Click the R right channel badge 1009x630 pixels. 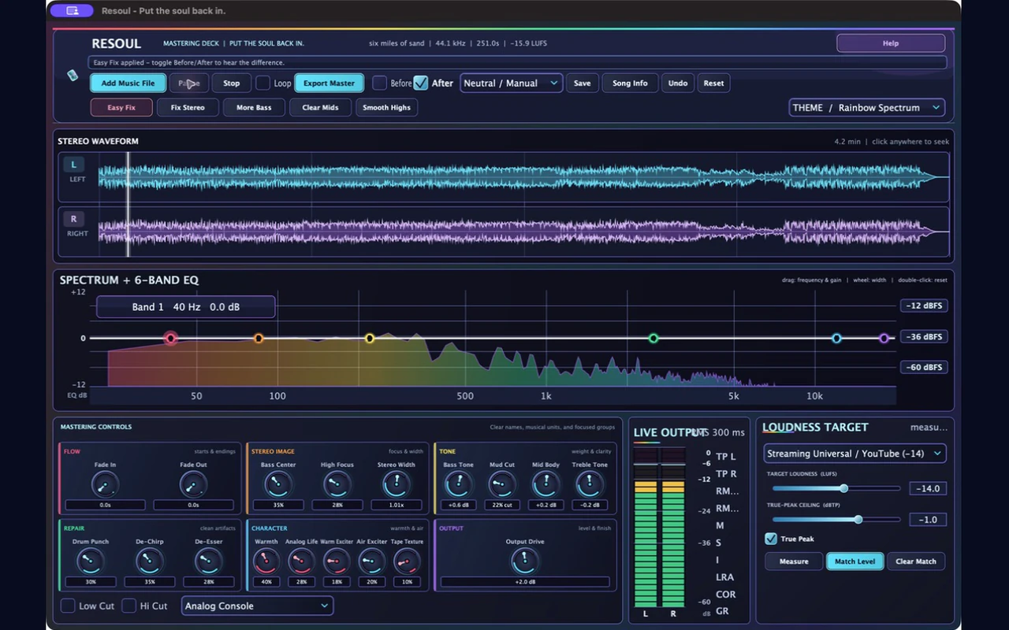74,219
